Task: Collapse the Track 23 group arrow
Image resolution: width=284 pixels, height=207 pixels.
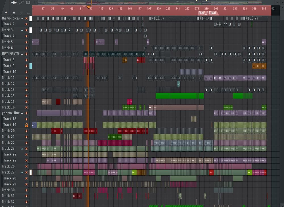Action: pos(22,149)
